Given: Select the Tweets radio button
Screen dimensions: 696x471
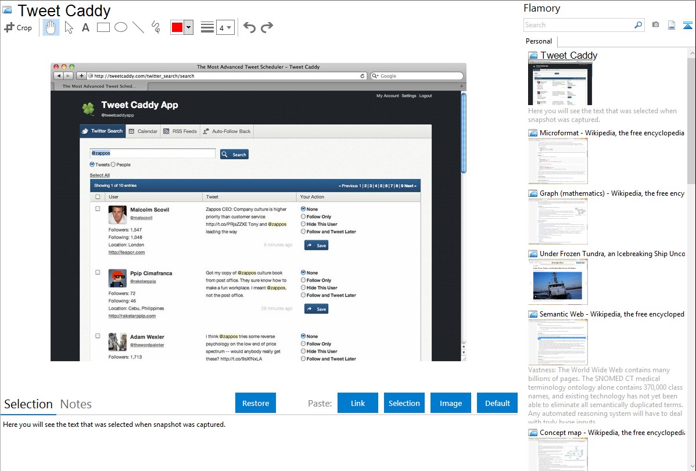Looking at the screenshot, I should (92, 165).
